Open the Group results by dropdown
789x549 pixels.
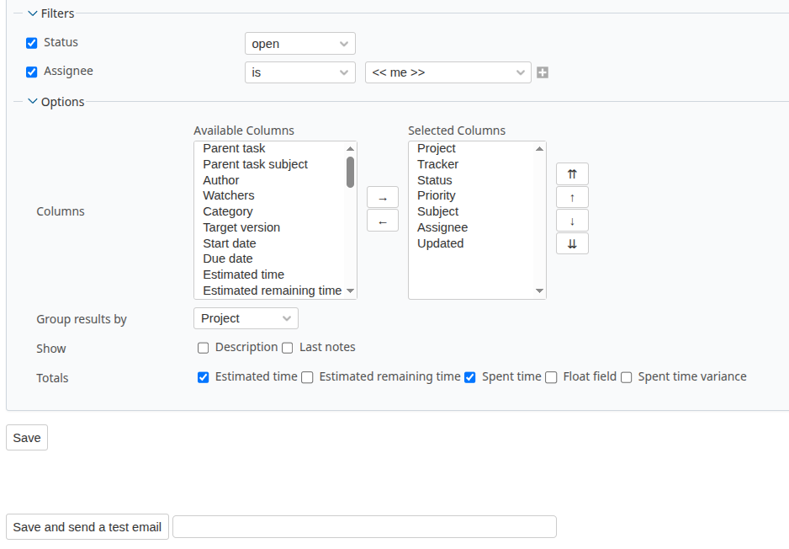(246, 318)
